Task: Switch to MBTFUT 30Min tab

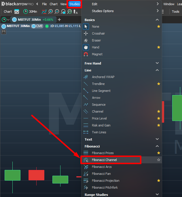Action: 33,20
